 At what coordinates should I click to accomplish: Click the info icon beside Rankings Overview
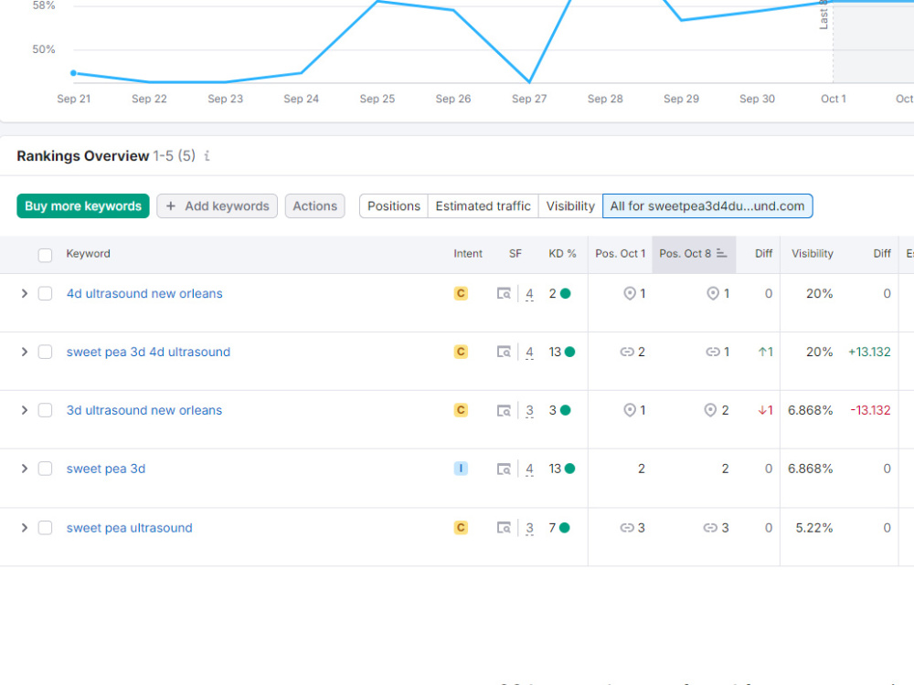207,156
